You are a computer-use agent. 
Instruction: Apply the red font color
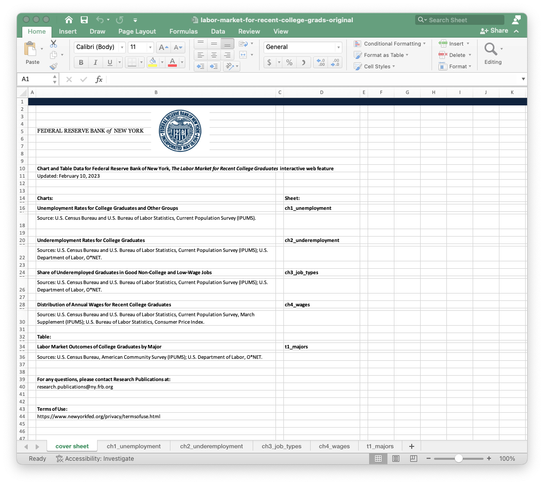point(172,62)
